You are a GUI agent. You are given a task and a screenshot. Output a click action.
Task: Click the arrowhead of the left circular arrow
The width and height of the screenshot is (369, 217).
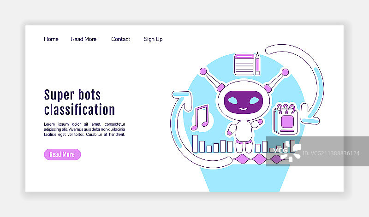tap(183, 98)
